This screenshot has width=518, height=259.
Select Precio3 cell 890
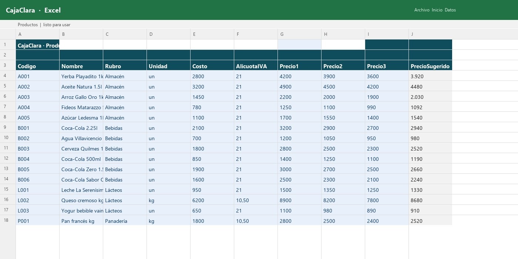pos(387,210)
